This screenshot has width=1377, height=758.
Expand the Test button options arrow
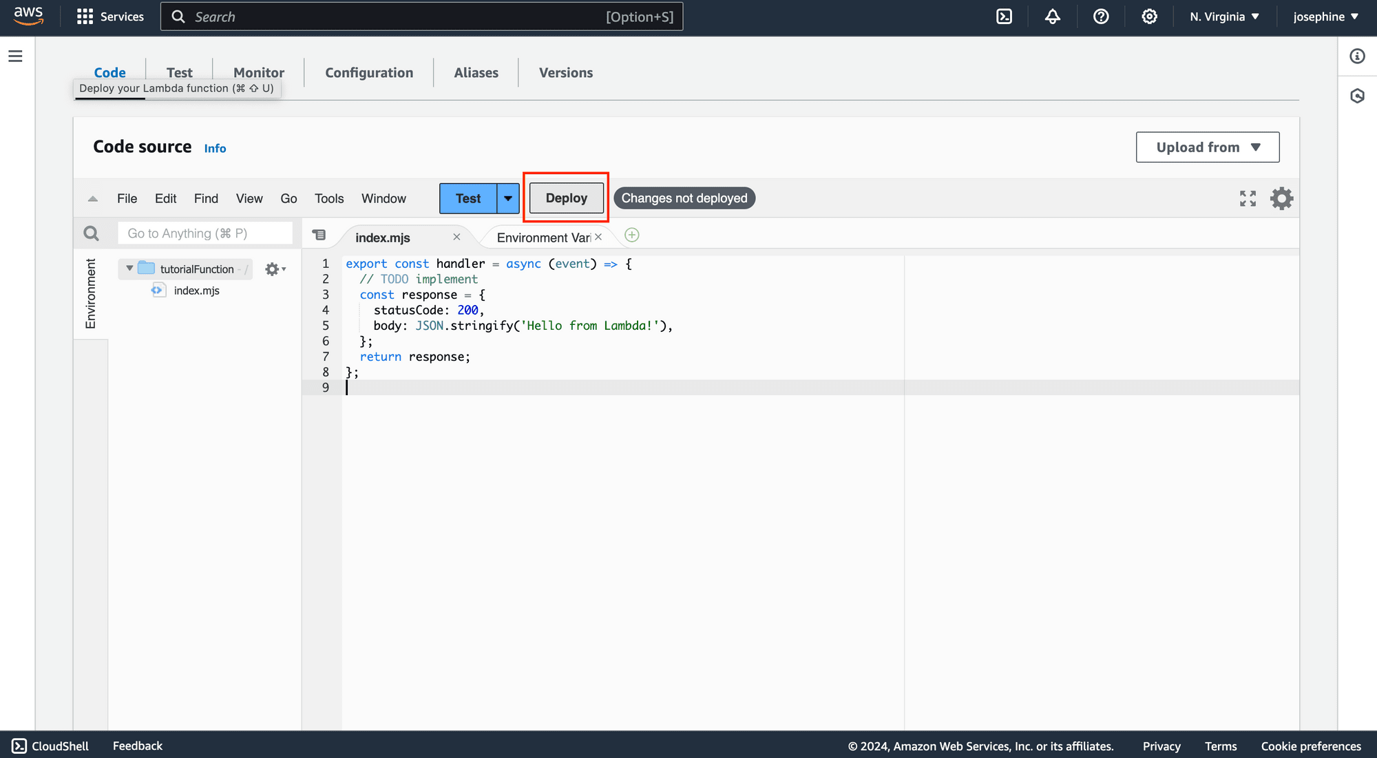coord(509,198)
